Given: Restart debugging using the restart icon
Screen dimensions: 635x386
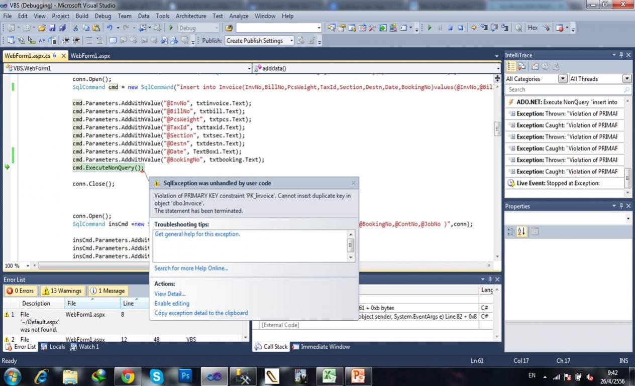Looking at the screenshot, I should coord(461,28).
